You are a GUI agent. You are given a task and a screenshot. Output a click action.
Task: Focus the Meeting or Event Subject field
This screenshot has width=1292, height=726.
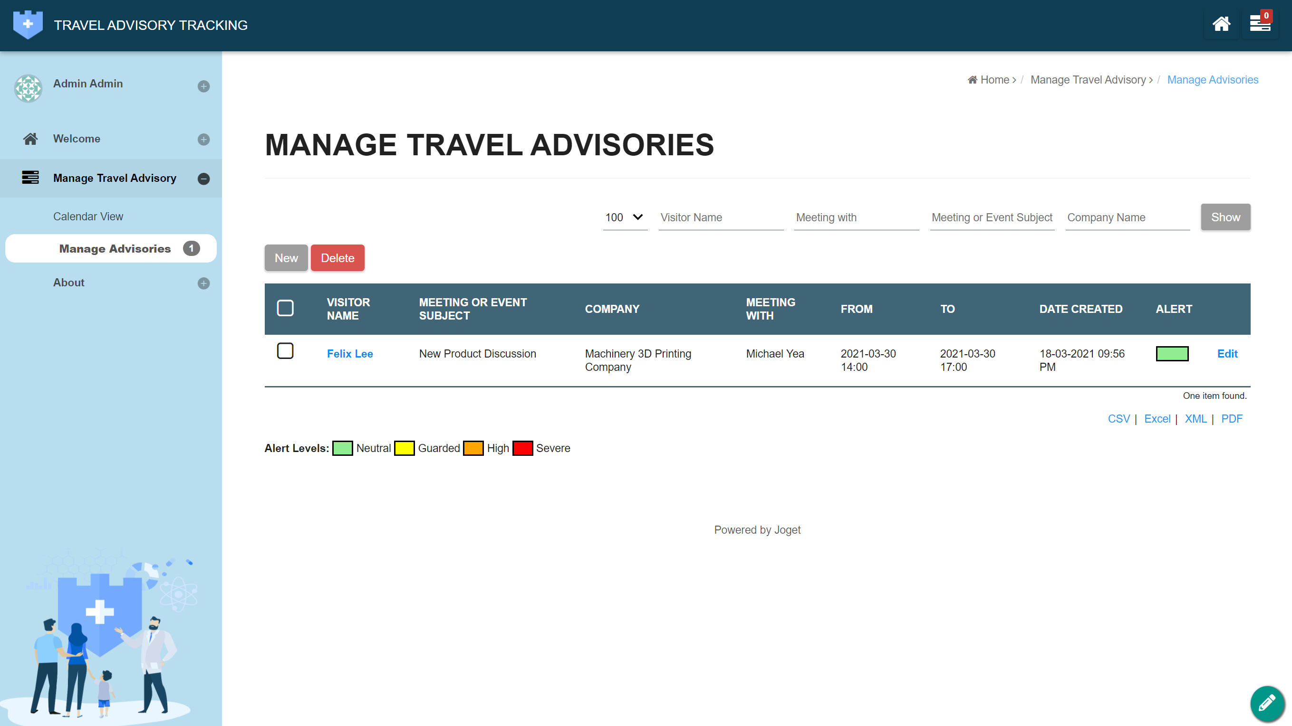992,217
